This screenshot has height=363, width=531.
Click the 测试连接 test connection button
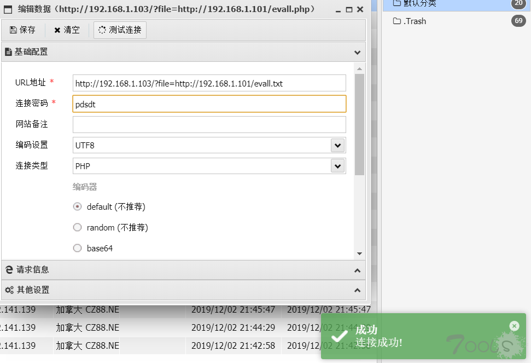120,30
